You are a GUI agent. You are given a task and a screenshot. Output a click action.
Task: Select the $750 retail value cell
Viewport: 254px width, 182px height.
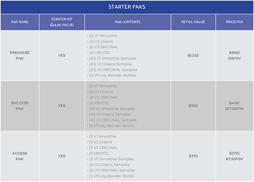pyautogui.click(x=193, y=106)
